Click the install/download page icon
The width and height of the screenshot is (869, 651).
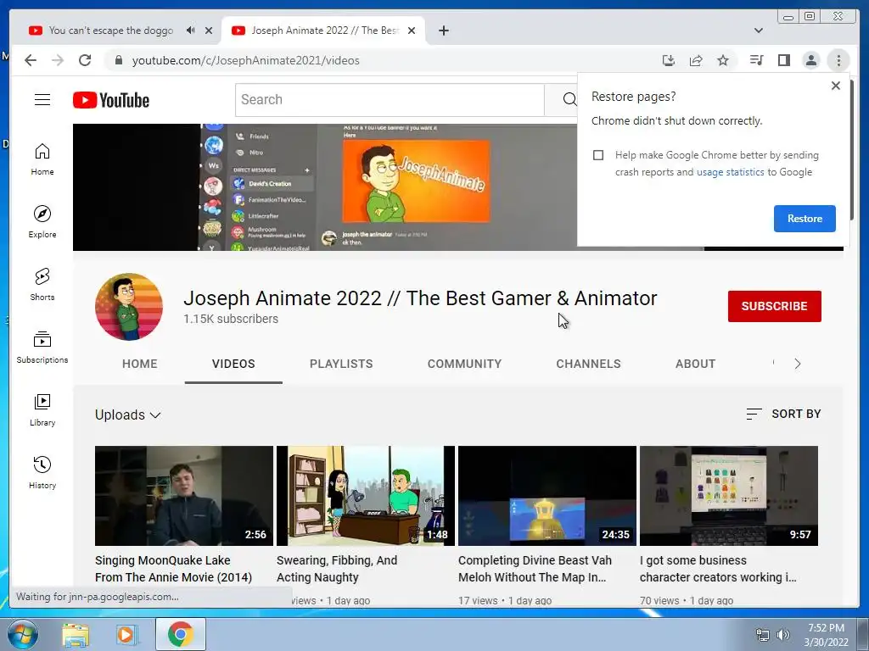[669, 60]
